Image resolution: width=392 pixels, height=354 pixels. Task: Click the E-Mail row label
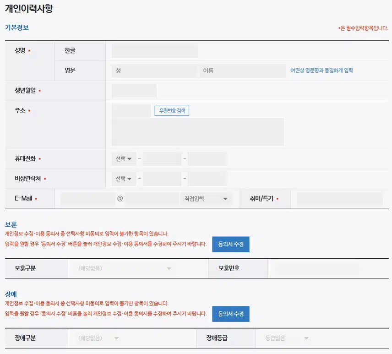coord(23,198)
